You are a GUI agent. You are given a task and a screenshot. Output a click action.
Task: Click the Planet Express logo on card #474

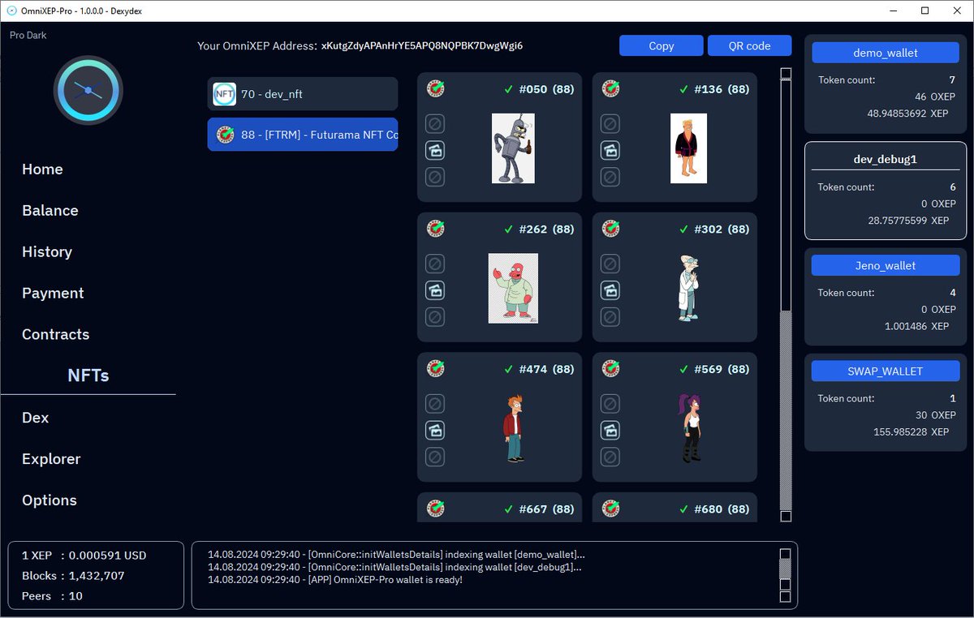click(436, 369)
